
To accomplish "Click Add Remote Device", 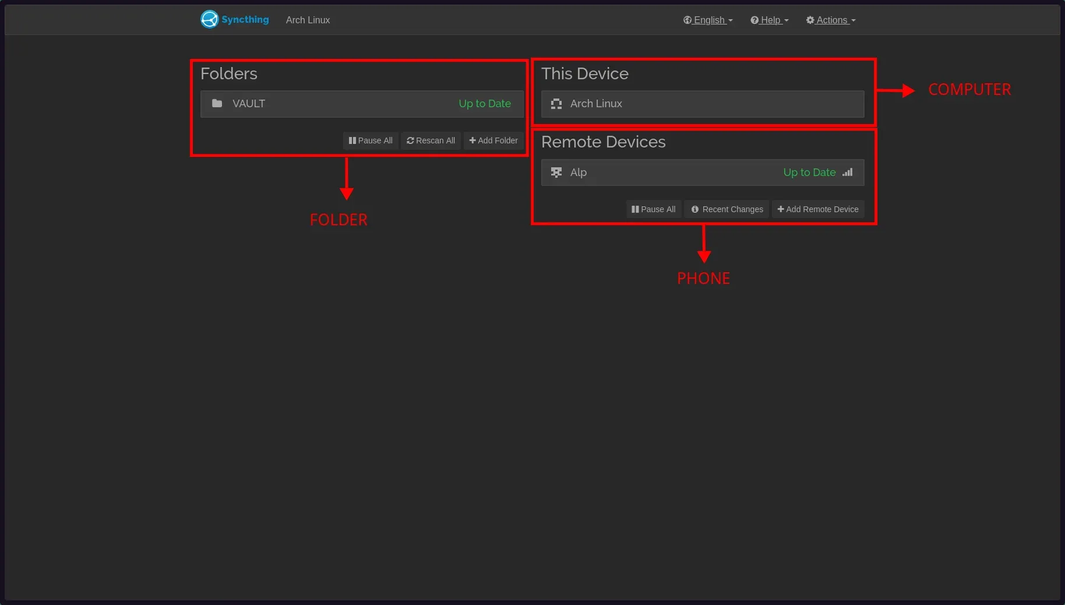I will pyautogui.click(x=818, y=209).
